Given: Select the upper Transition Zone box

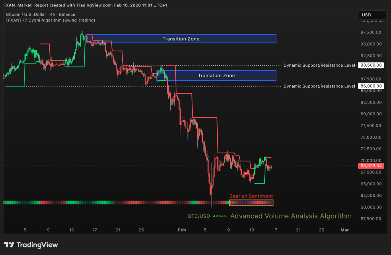Looking at the screenshot, I should tap(181, 39).
